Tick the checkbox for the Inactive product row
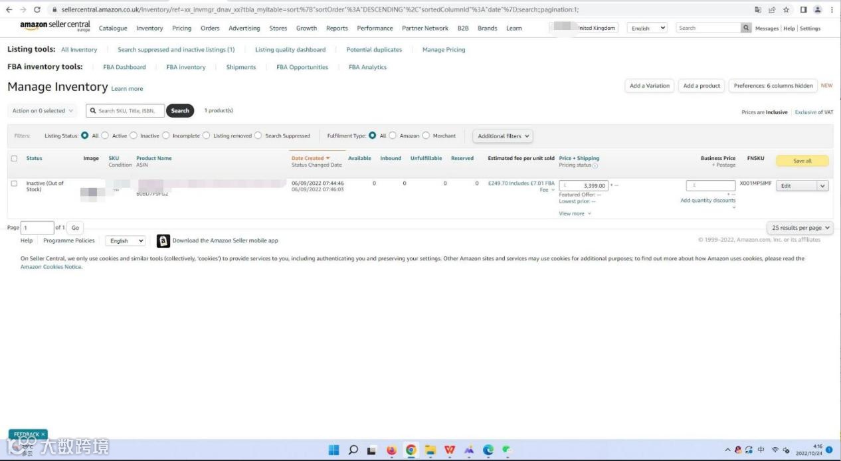The width and height of the screenshot is (841, 461). point(14,183)
